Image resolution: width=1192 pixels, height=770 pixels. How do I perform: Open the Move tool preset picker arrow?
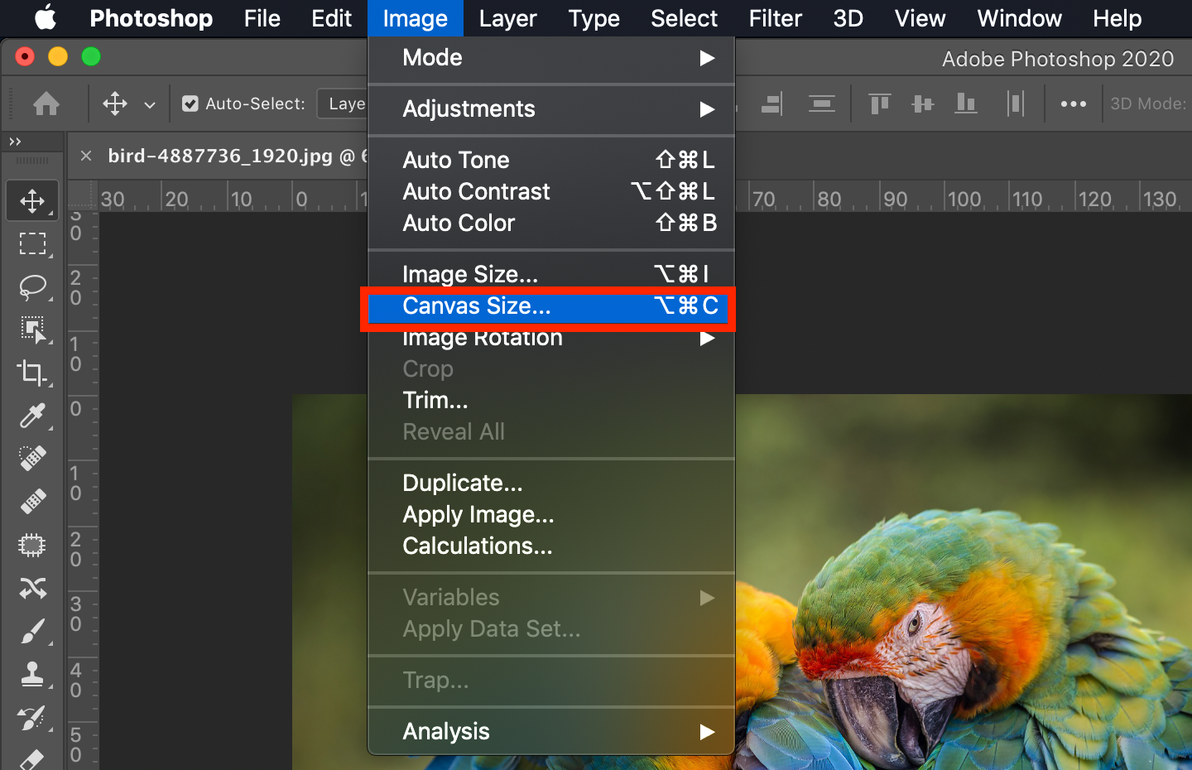click(x=150, y=105)
